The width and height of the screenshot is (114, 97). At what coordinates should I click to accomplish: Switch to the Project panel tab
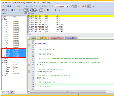pos(4,92)
